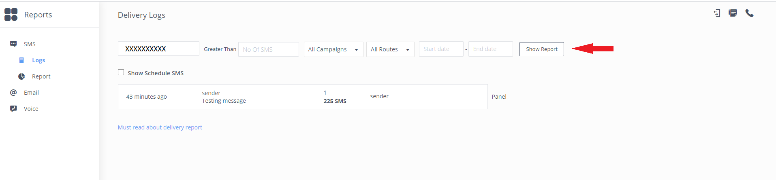Open the Report pie chart icon
Image resolution: width=776 pixels, height=180 pixels.
21,76
